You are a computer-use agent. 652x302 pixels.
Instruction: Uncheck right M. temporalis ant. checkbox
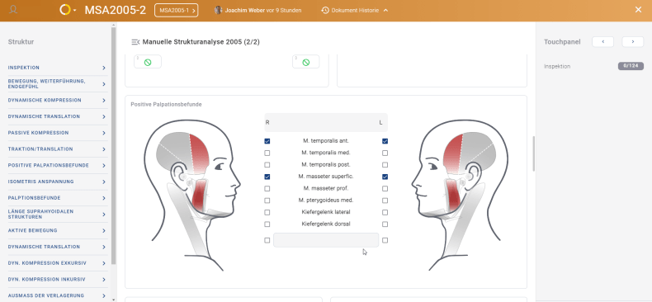point(267,141)
